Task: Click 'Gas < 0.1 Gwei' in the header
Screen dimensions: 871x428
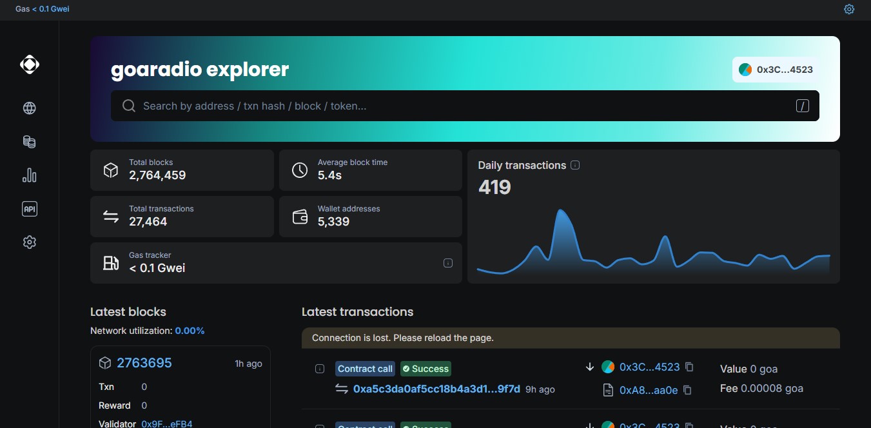Action: (42, 9)
